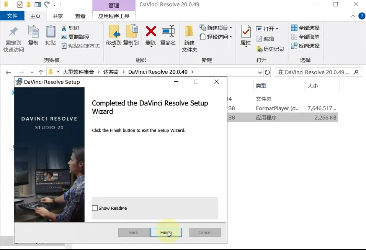Click Cancel in the setup wizard
Image resolution: width=366 pixels, height=250 pixels.
point(205,232)
